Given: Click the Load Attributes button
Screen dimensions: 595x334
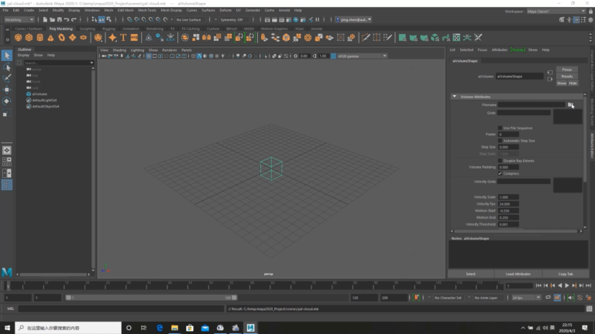Looking at the screenshot, I should point(518,274).
